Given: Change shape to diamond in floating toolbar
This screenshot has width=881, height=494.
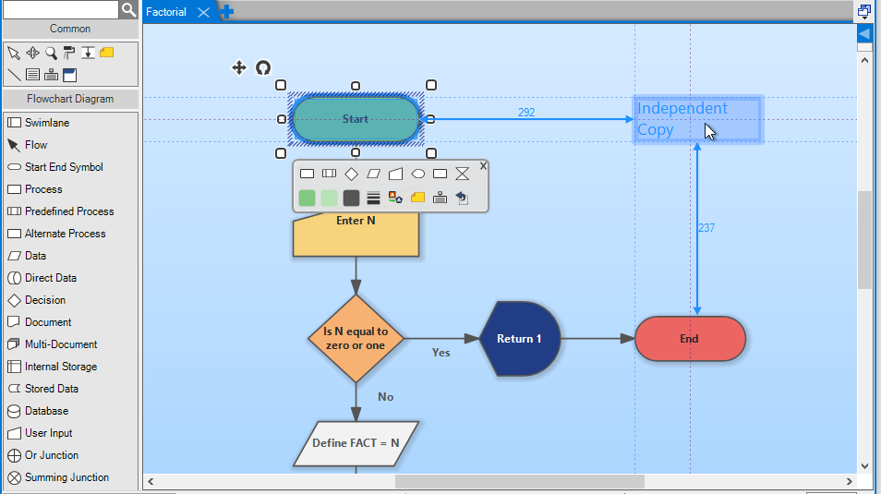Looking at the screenshot, I should (351, 174).
